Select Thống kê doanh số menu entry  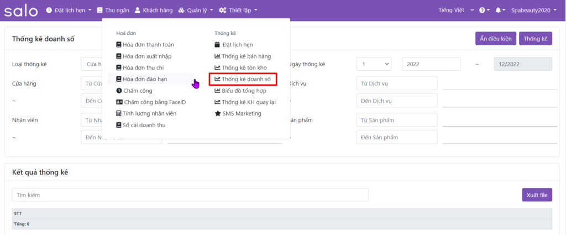tap(243, 79)
